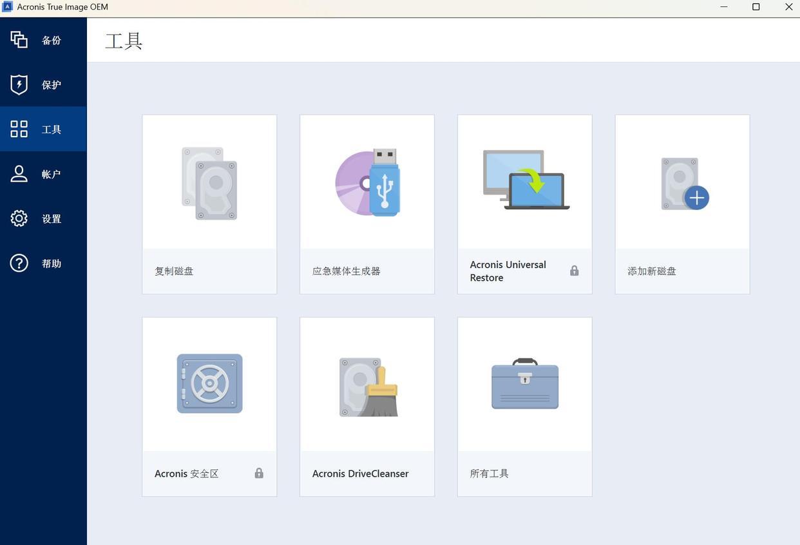Viewport: 800px width, 545px height.
Task: Click the Acronis app icon in title bar
Action: [x=8, y=7]
